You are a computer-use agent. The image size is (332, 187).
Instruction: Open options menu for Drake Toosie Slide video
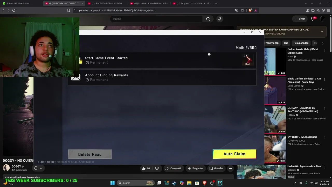pos(325,50)
